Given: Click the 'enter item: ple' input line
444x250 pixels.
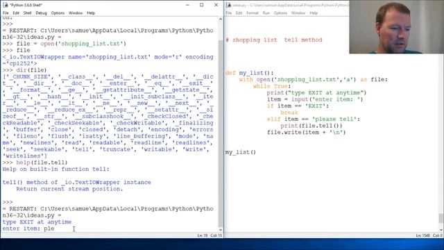Looking at the screenshot, I should (x=28, y=228).
